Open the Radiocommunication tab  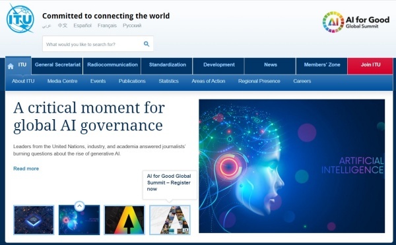pos(112,65)
